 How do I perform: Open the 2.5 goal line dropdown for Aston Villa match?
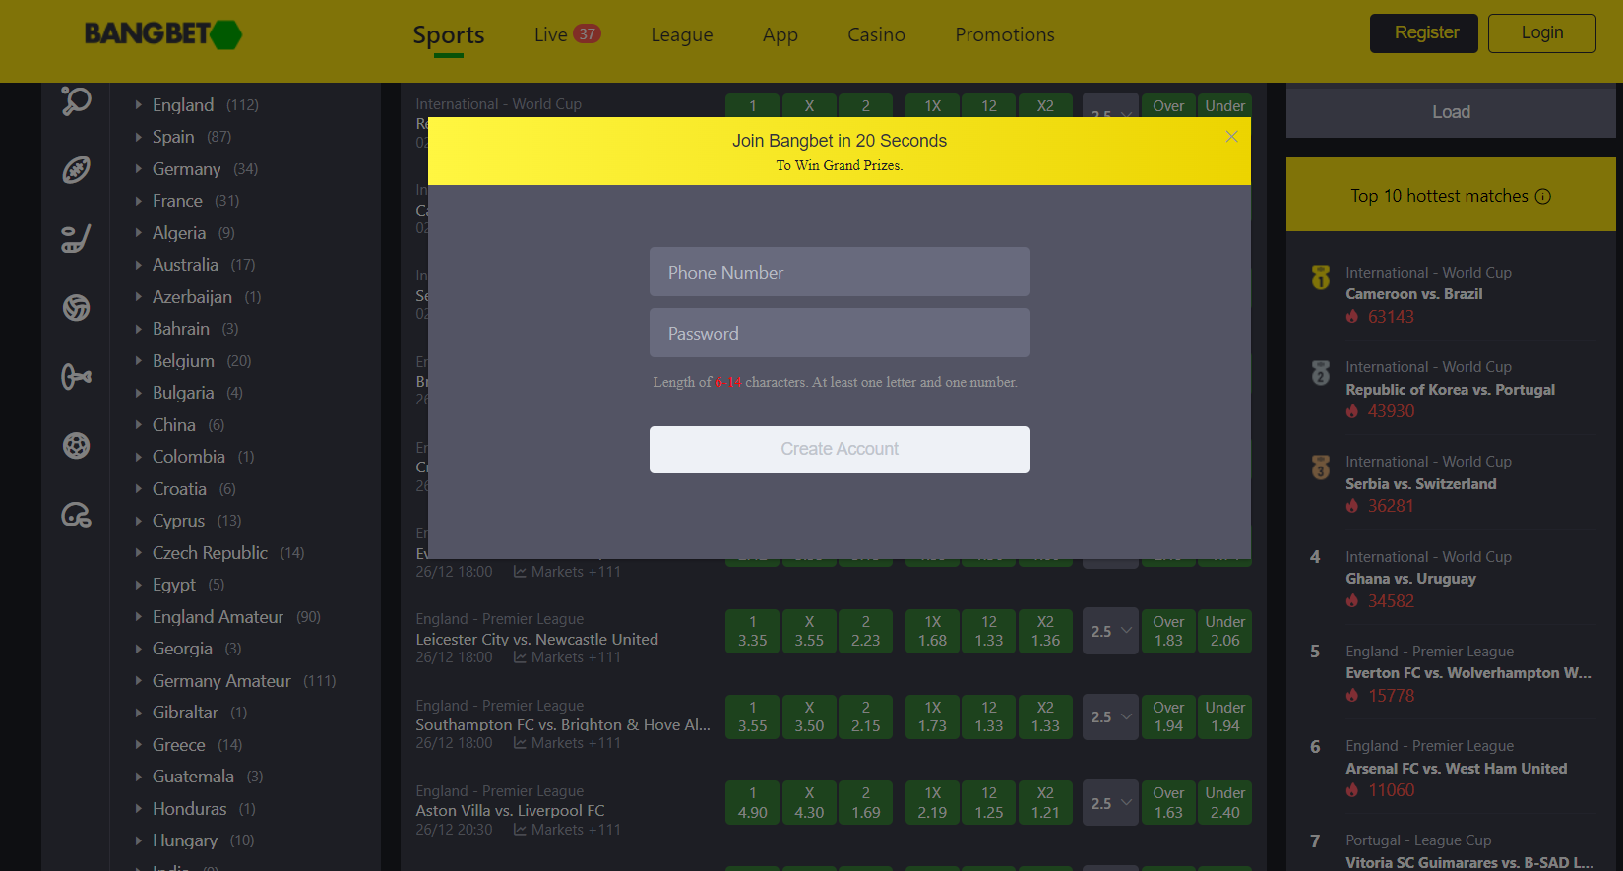click(x=1110, y=803)
